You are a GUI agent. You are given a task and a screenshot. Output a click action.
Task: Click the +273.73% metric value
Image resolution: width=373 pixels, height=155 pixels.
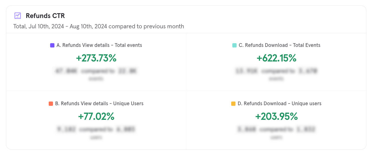point(96,58)
